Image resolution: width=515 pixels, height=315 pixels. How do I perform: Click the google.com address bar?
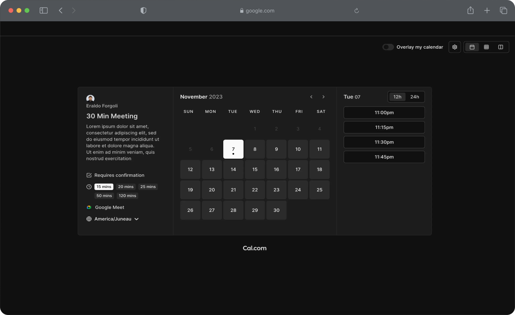coord(257,11)
